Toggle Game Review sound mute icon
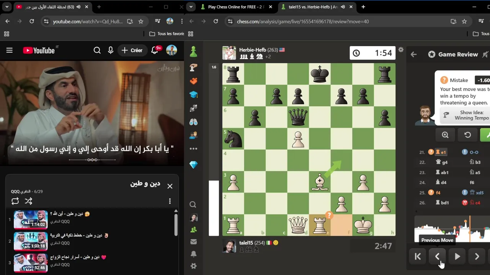Viewport: 490px width, 275px height. pyautogui.click(x=485, y=55)
